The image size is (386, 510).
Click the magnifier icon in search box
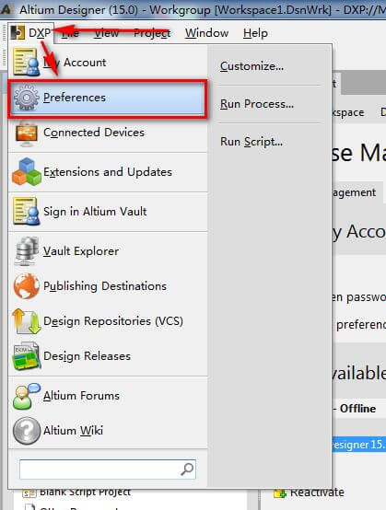[x=187, y=469]
